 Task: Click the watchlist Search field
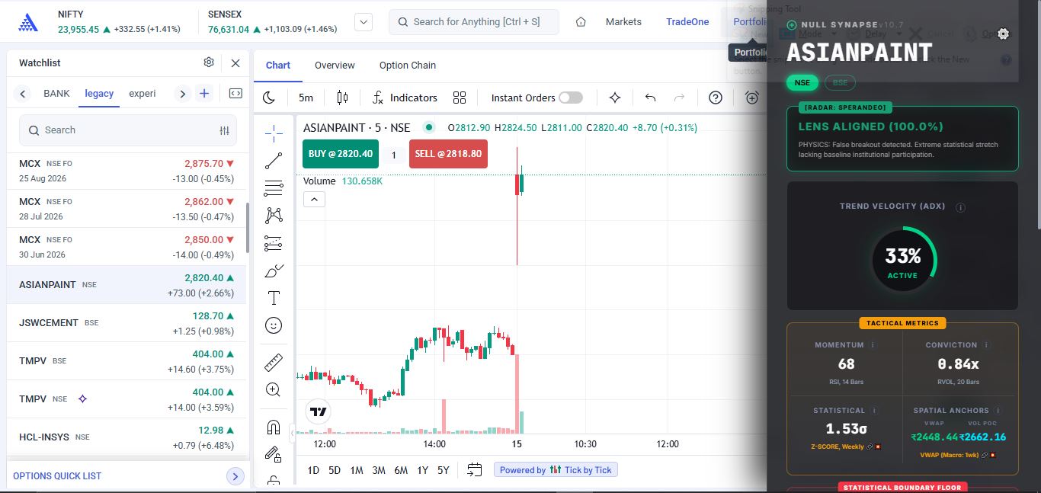click(128, 130)
